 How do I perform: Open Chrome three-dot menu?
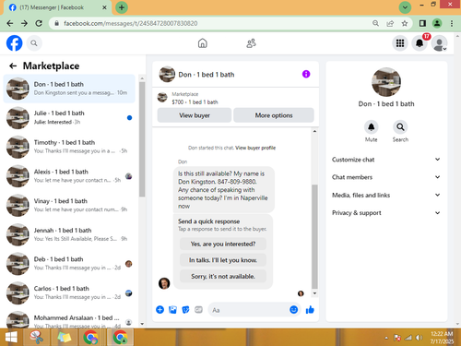(452, 23)
